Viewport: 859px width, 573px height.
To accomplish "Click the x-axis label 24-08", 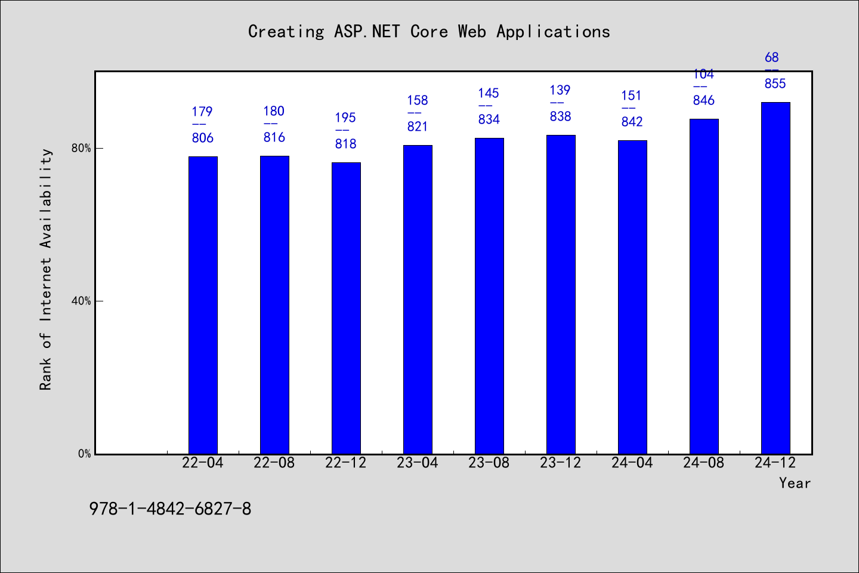I will tap(704, 463).
